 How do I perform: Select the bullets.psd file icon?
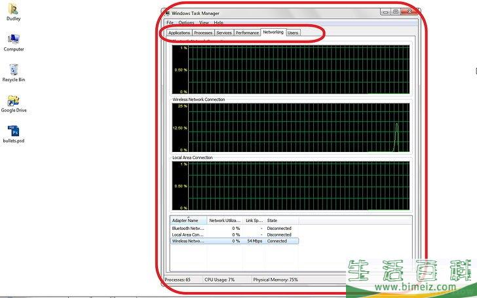click(x=14, y=134)
